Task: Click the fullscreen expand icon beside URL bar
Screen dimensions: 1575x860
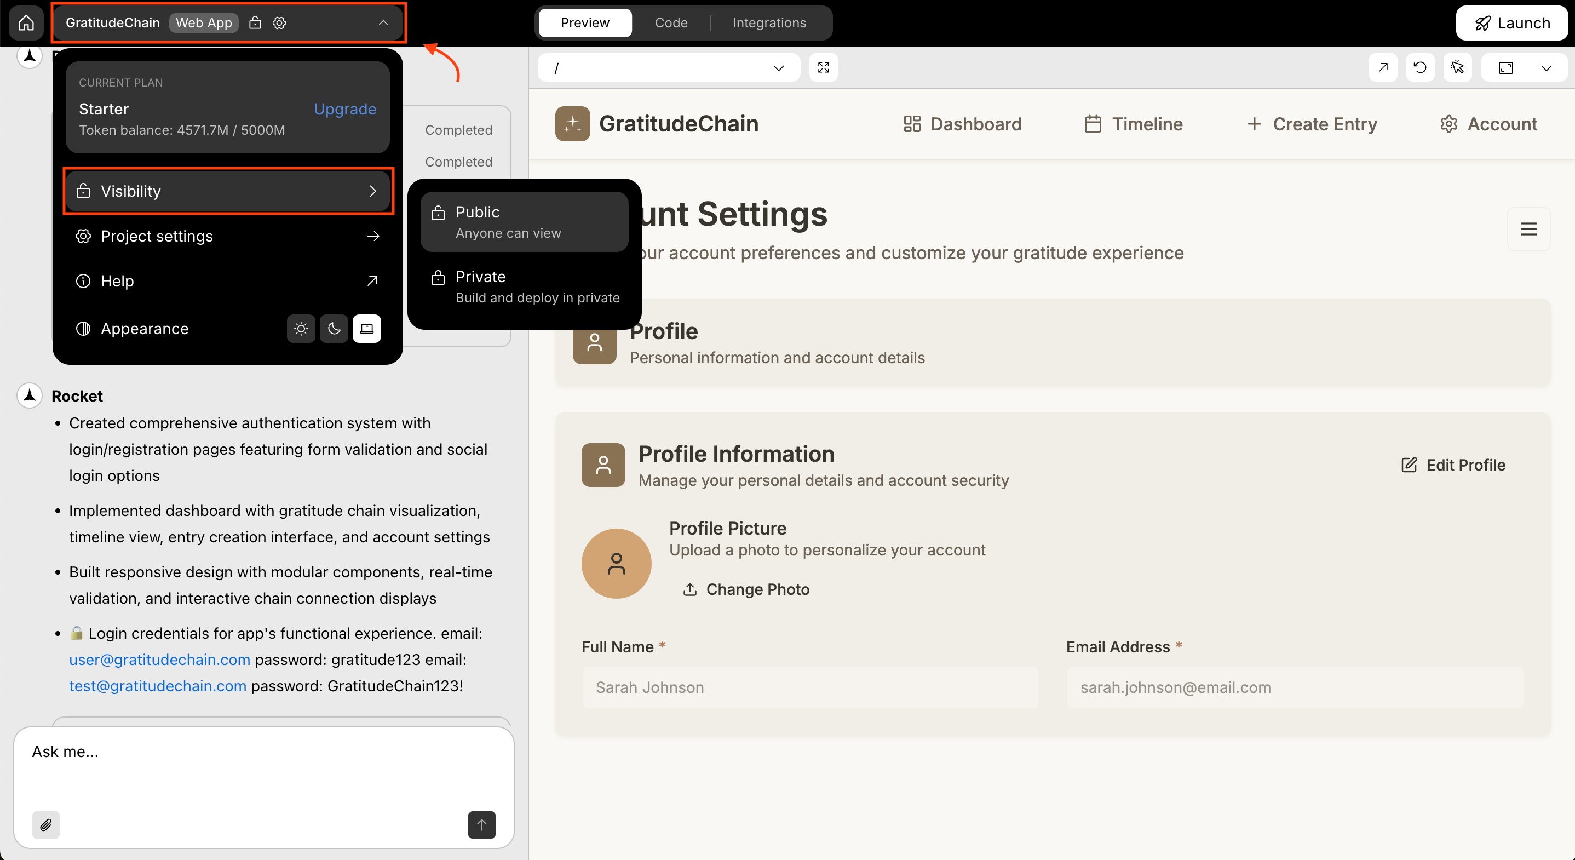Action: coord(823,67)
